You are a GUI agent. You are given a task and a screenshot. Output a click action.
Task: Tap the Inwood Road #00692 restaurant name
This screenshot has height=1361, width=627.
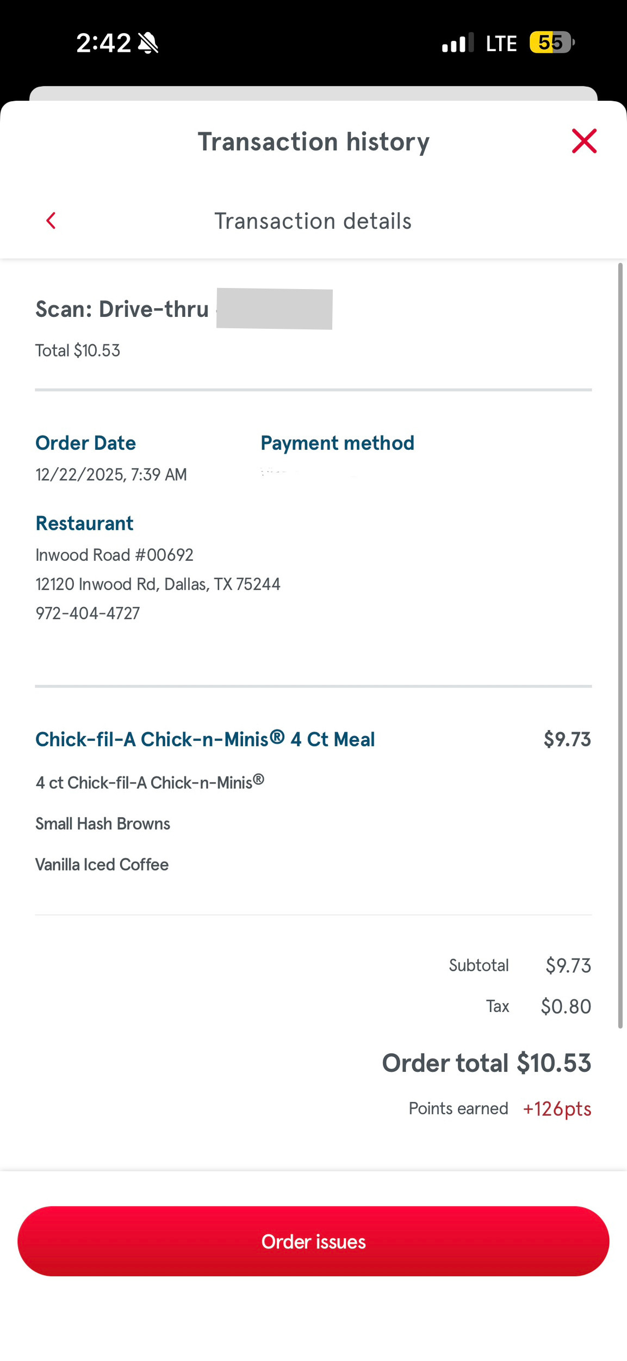[x=114, y=555]
